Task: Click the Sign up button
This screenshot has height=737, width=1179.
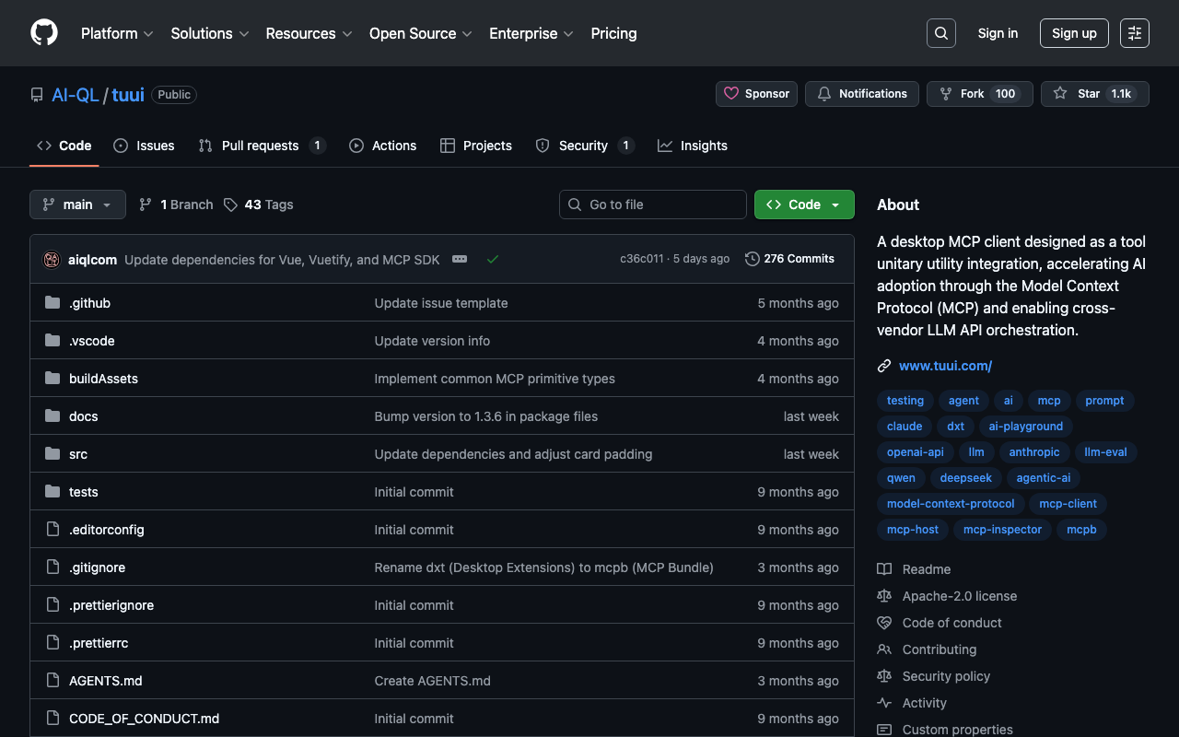Action: 1074,33
